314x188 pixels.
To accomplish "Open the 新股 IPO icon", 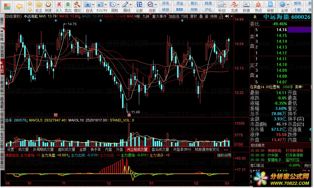I will point(270,4).
